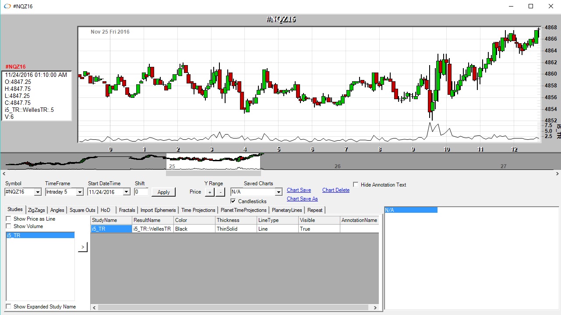Check Hide Annotation Text
561x315 pixels.
pyautogui.click(x=356, y=185)
